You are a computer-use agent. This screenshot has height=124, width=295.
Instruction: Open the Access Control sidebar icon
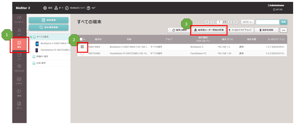19,68
